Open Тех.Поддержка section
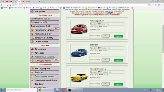This screenshot has height=92, width=164. click(45, 68)
